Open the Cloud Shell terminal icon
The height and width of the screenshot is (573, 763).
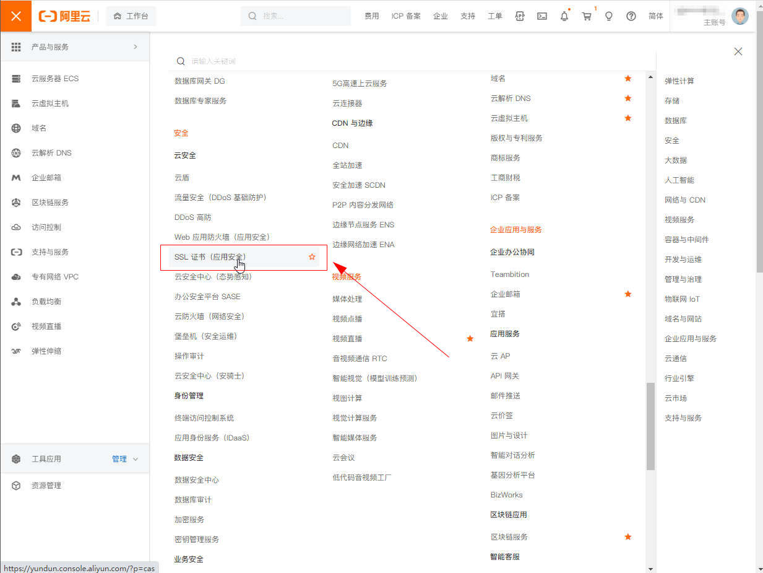click(542, 16)
